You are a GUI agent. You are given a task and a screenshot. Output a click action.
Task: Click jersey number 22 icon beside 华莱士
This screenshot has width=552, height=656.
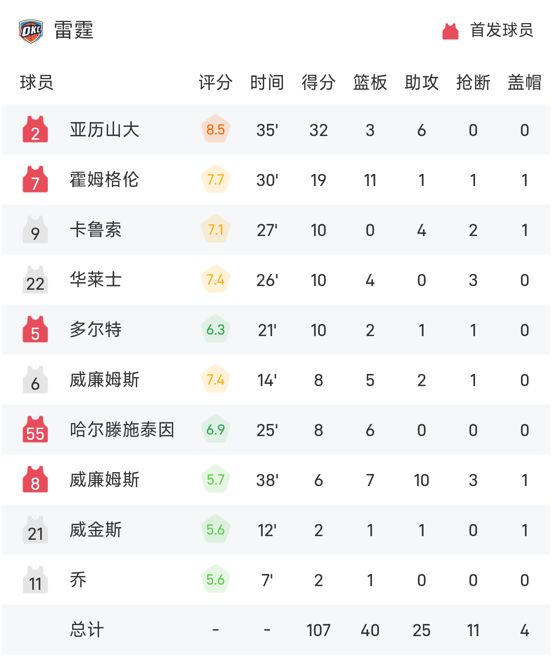coord(35,279)
